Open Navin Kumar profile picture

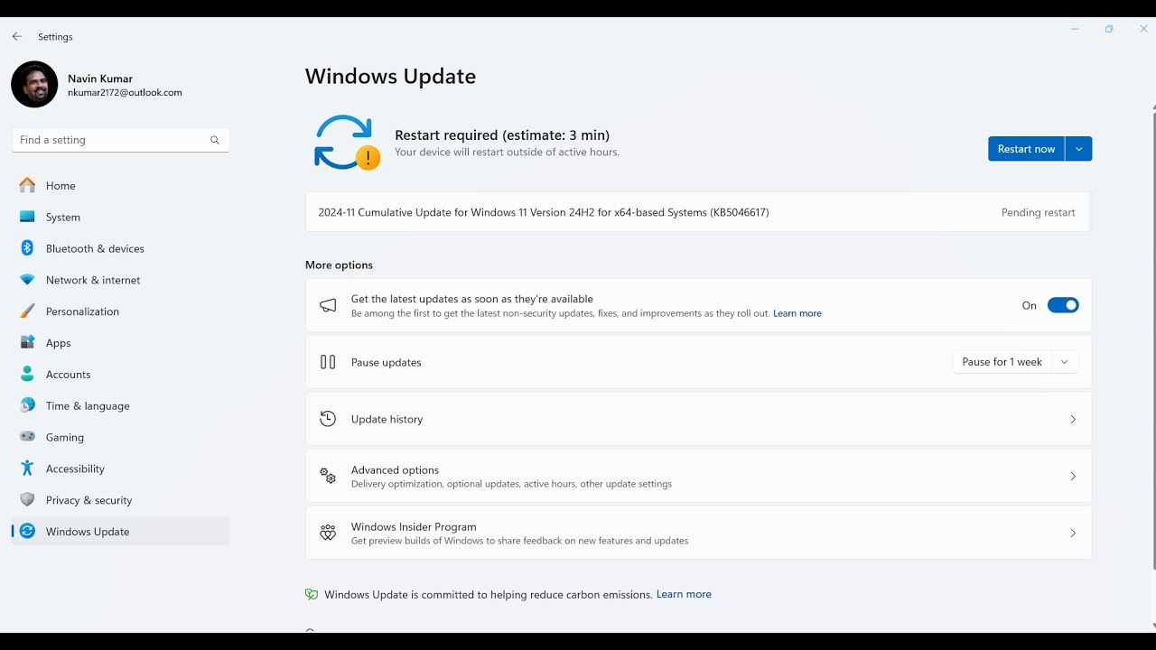click(34, 85)
